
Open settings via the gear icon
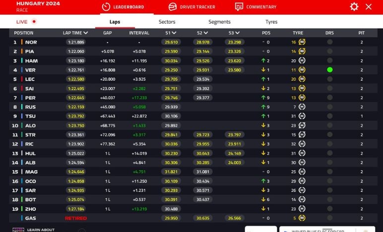(x=354, y=6)
